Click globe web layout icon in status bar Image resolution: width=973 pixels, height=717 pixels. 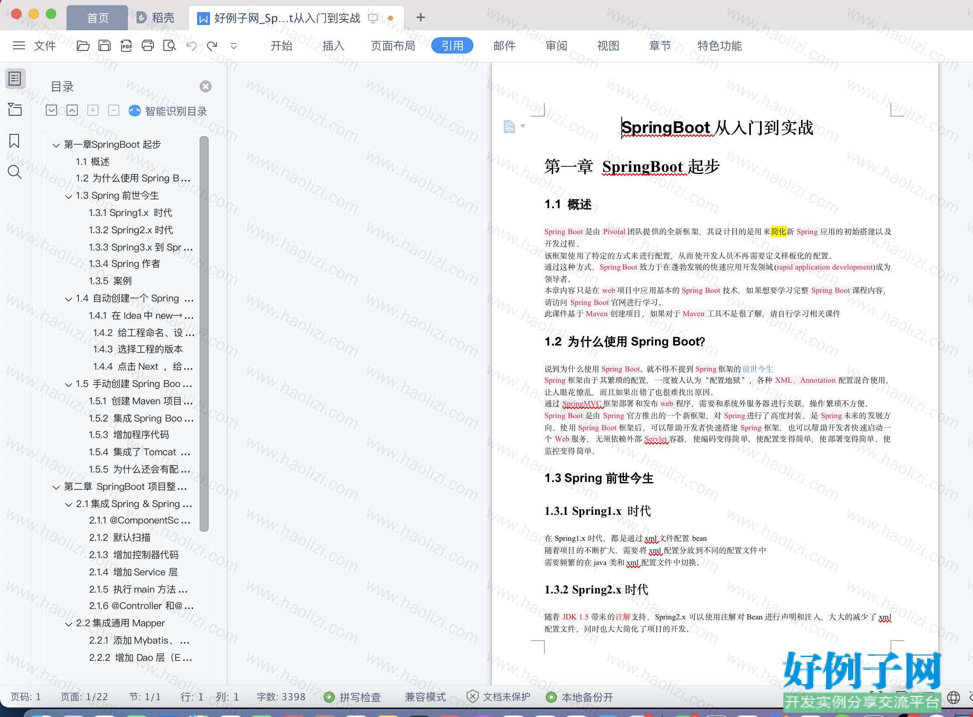click(x=953, y=698)
